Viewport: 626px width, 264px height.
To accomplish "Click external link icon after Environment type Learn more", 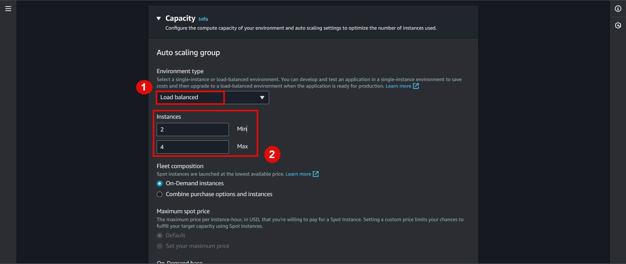I will (x=416, y=86).
